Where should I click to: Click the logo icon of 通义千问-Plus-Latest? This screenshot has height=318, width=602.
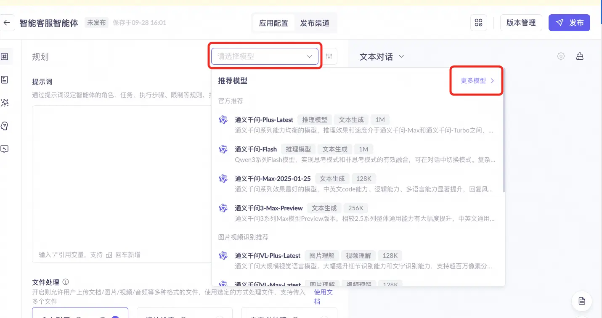[x=223, y=119]
